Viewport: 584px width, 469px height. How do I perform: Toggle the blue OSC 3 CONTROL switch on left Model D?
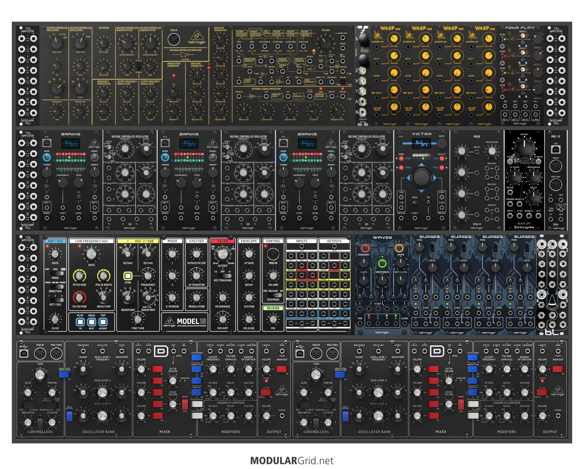pyautogui.click(x=69, y=416)
